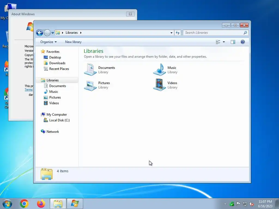Select the Videos library icon

[159, 85]
